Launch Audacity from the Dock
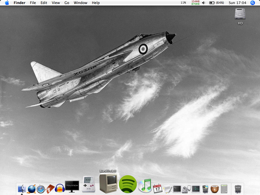 (x=59, y=189)
